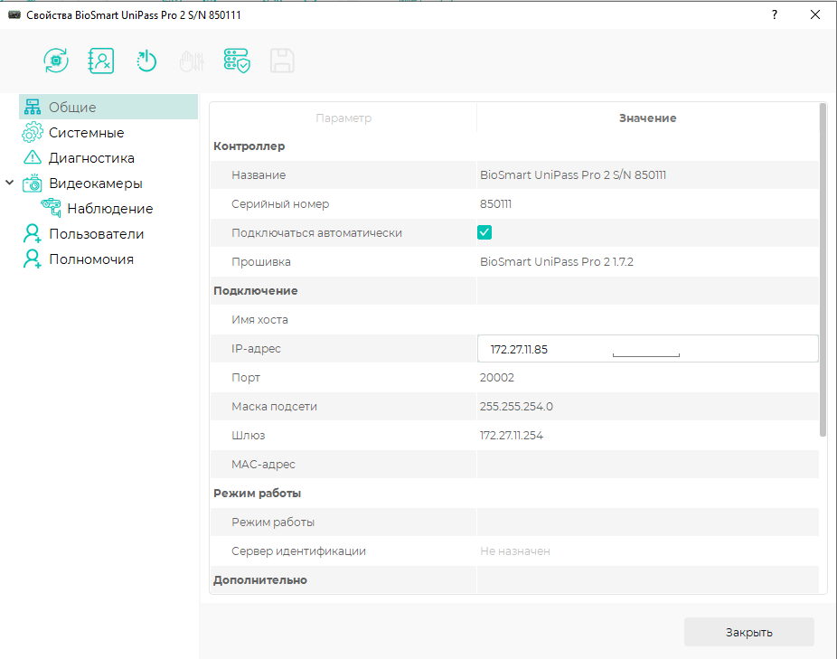Click the Режим работы group header
The image size is (837, 659).
pos(258,493)
